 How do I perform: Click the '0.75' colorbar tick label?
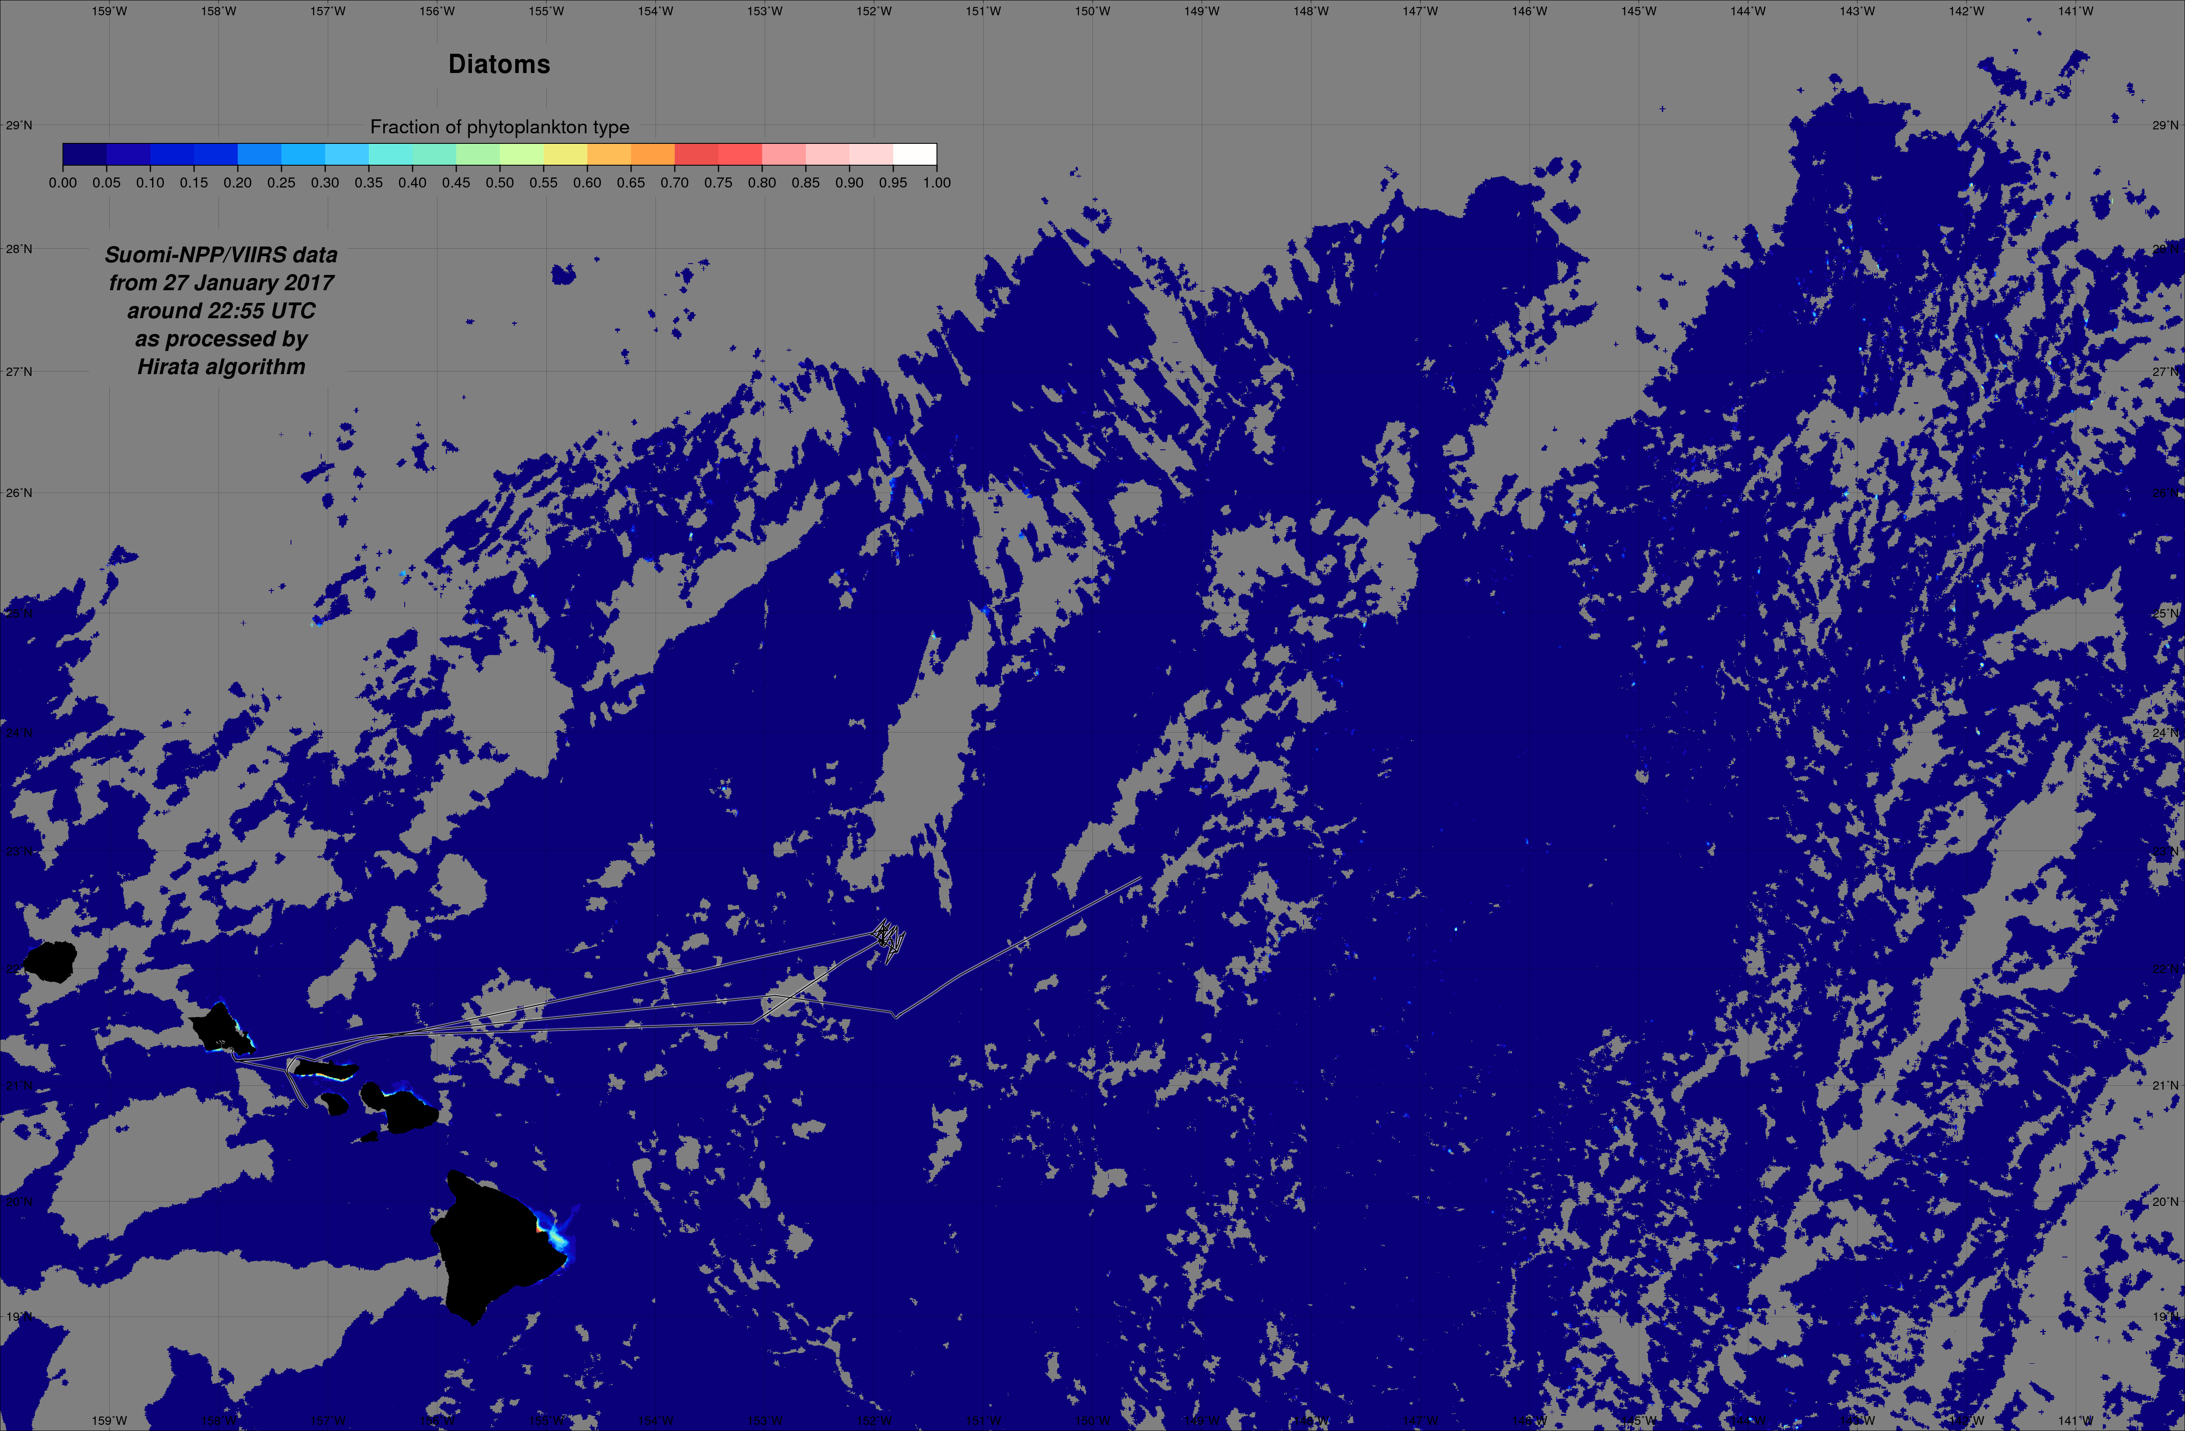click(718, 183)
